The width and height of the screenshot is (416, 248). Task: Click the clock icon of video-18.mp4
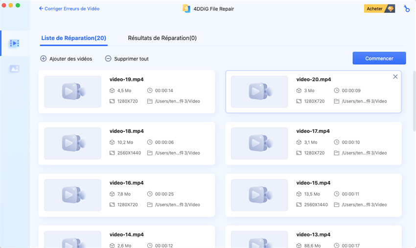pyautogui.click(x=150, y=142)
